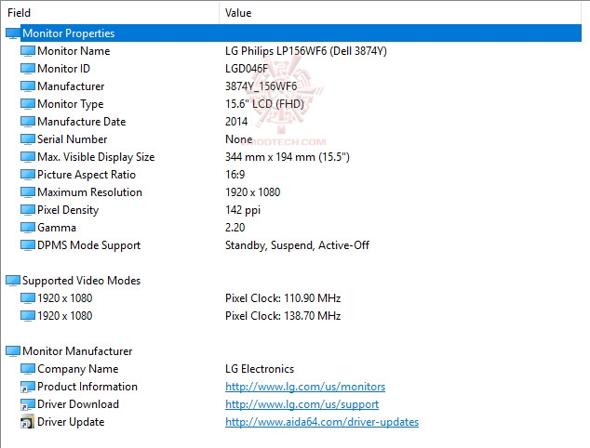Click the Driver Update icon
The height and width of the screenshot is (448, 590).
point(27,422)
